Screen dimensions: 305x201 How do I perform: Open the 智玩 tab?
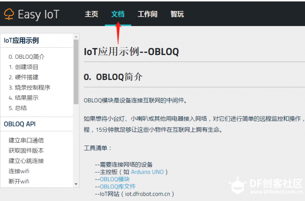click(x=177, y=14)
